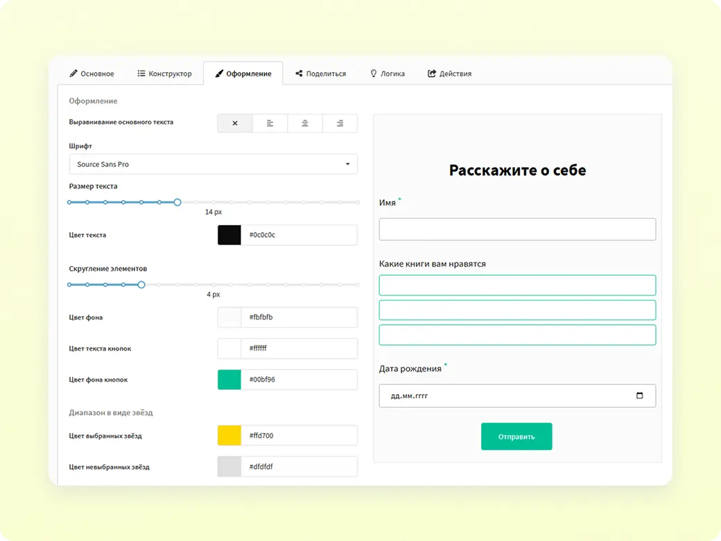Screen dimensions: 721x541
Task: Select the center text alignment icon
Action: tap(305, 123)
